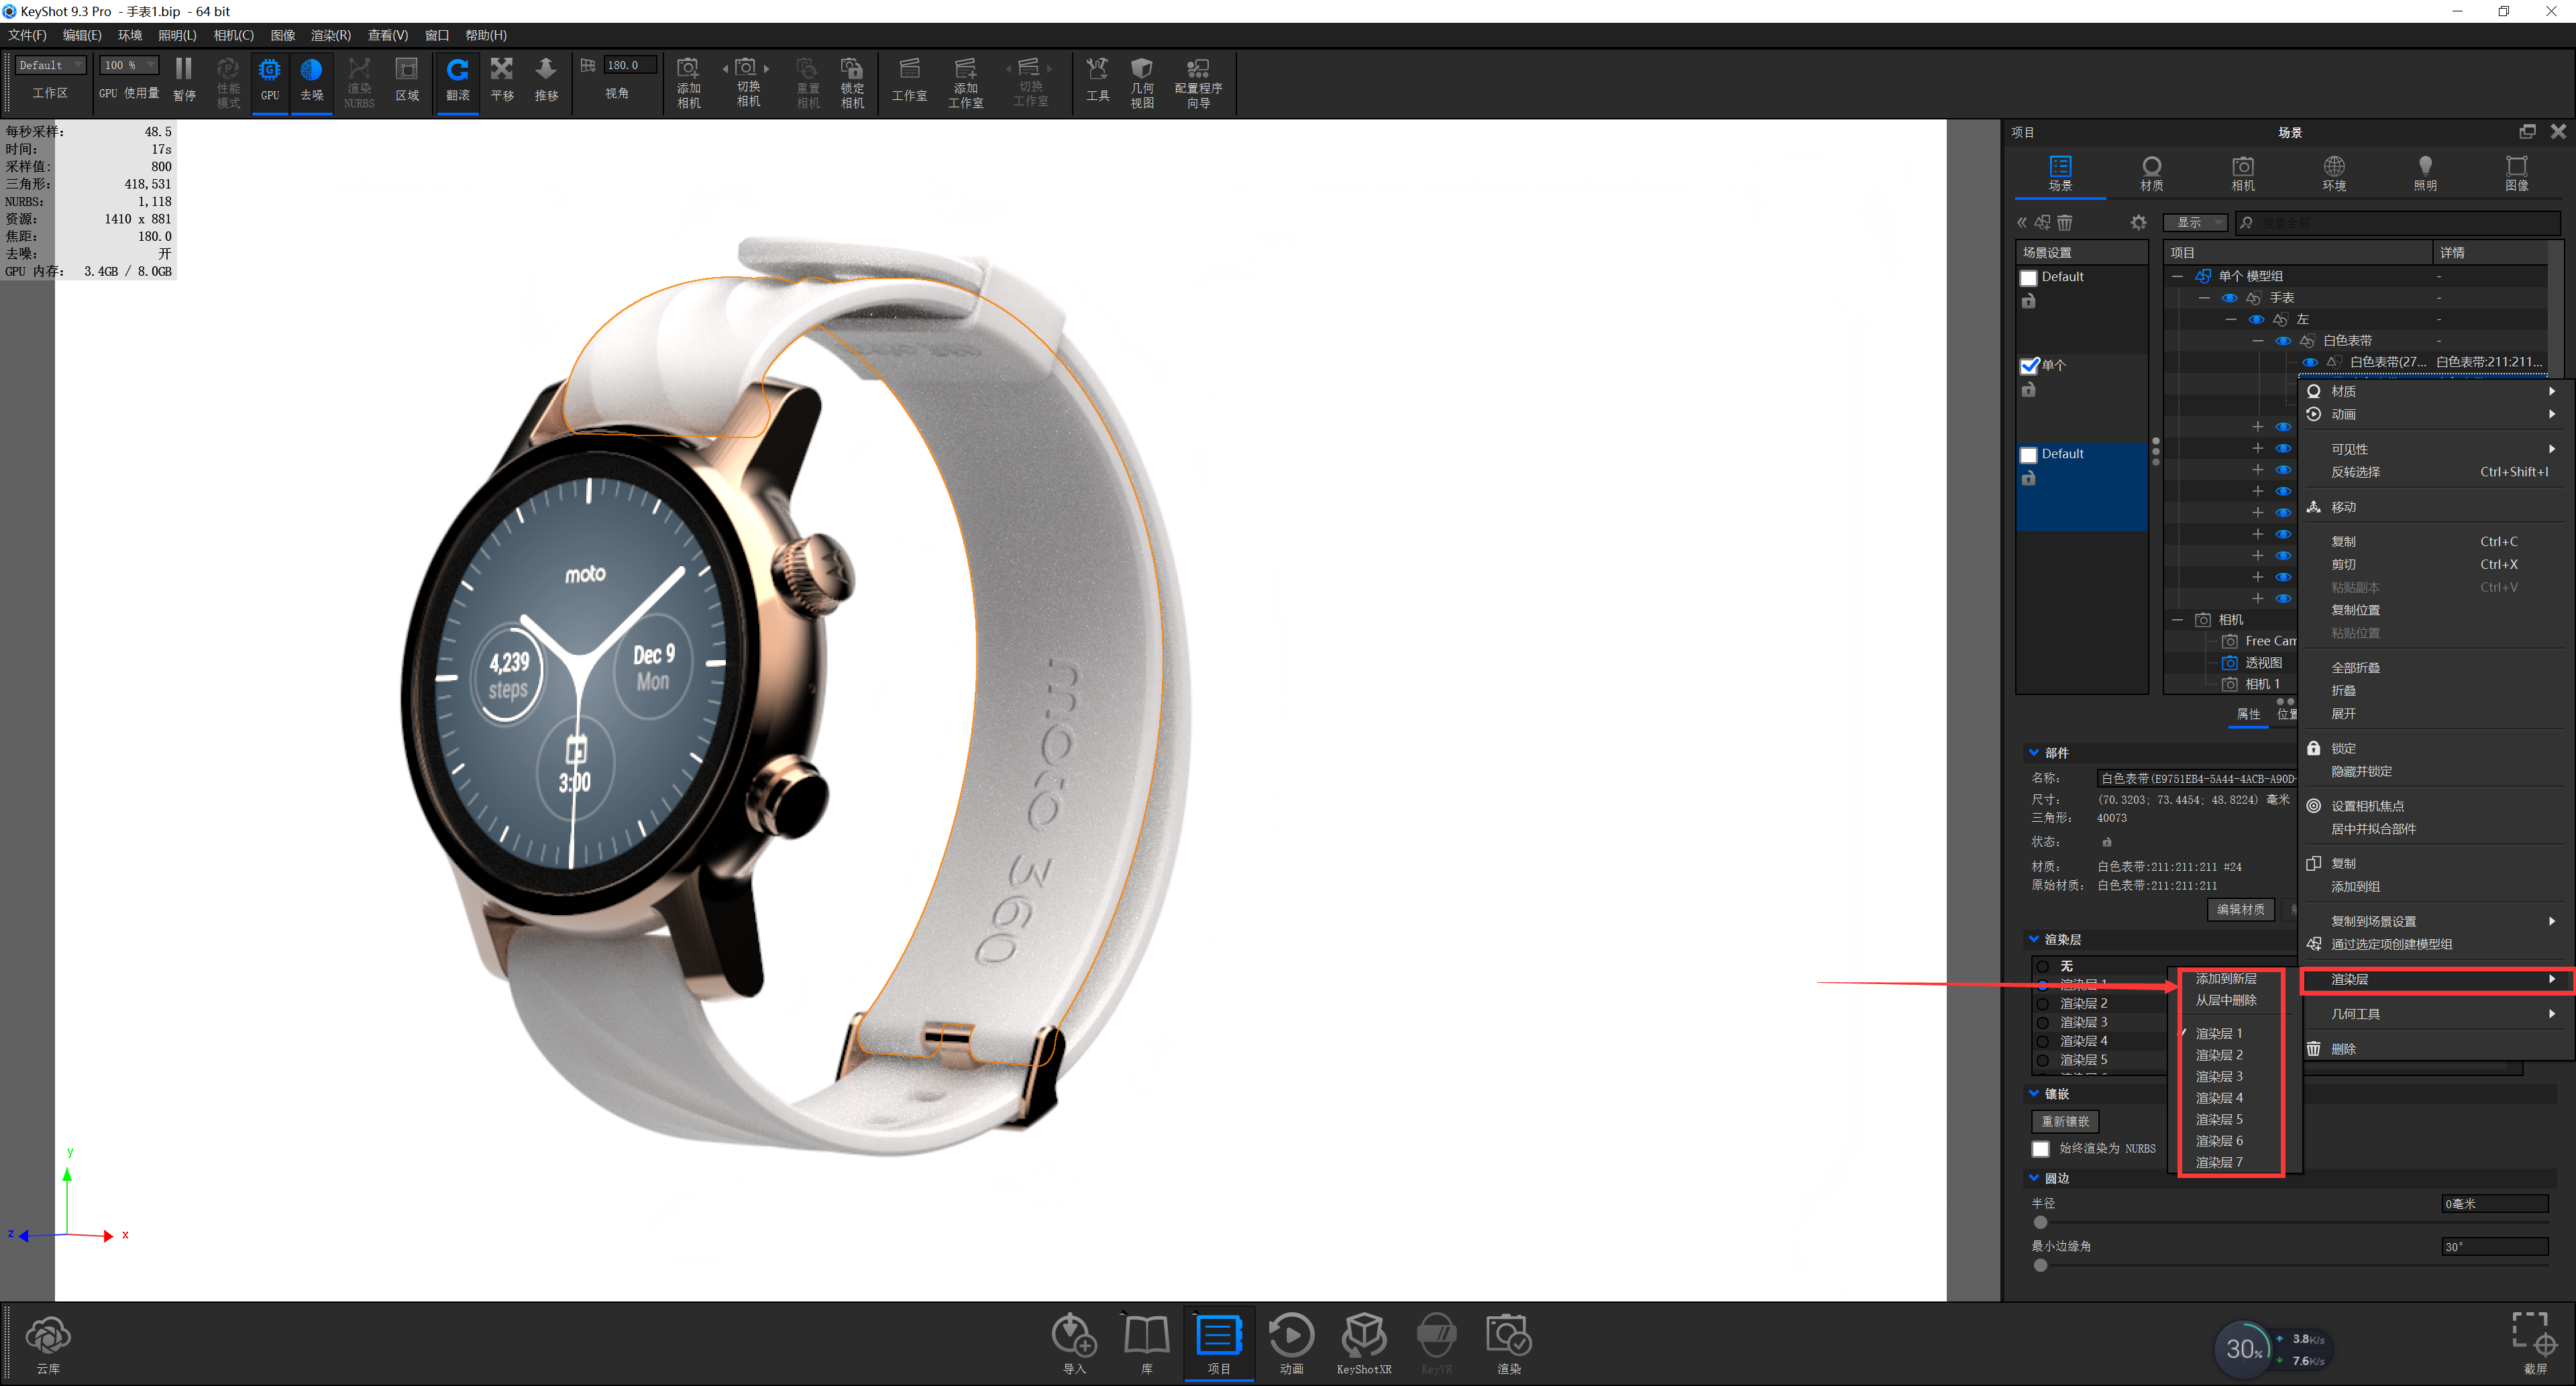Open the 云库 cloud library icon
The image size is (2576, 1386).
(x=48, y=1336)
